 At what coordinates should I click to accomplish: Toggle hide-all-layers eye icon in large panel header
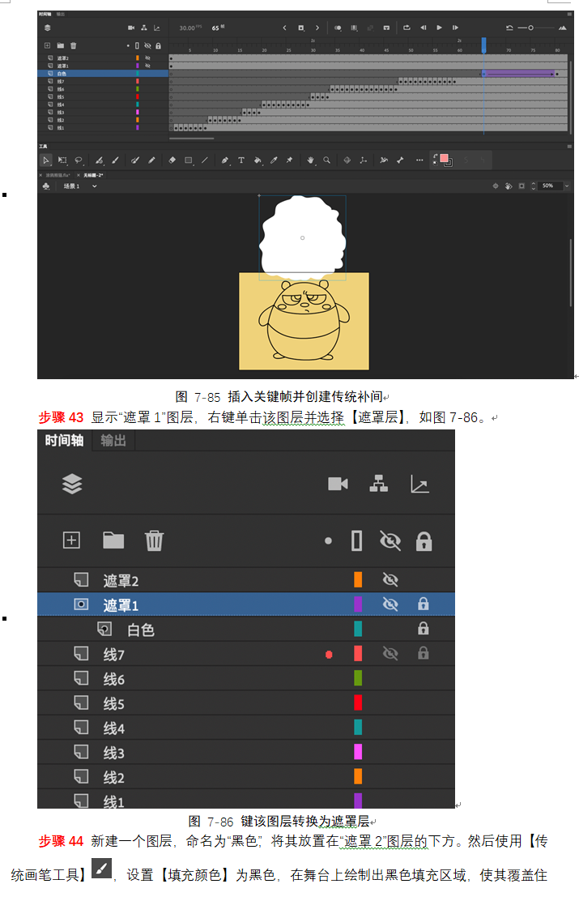pos(390,540)
